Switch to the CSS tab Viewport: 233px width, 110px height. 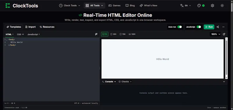20,34
